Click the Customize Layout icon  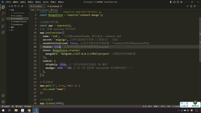pos(181,2)
